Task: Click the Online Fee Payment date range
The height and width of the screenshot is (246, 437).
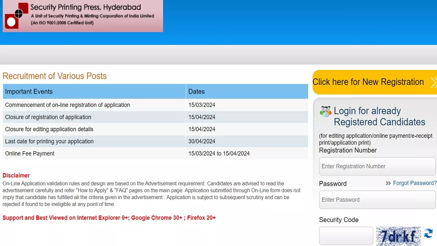Action: coord(219,153)
